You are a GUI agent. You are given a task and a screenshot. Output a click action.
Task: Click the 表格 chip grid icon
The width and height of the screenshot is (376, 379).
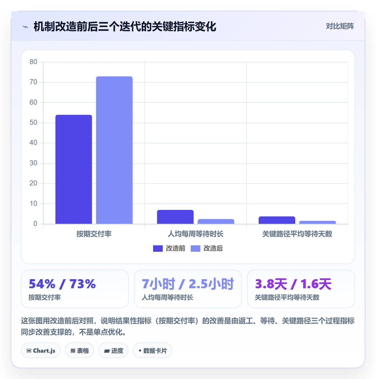[73, 351]
